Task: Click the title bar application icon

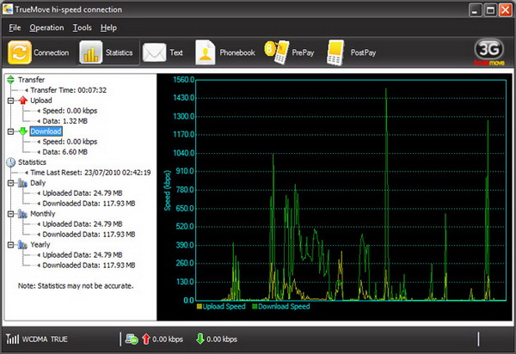Action: (7, 9)
